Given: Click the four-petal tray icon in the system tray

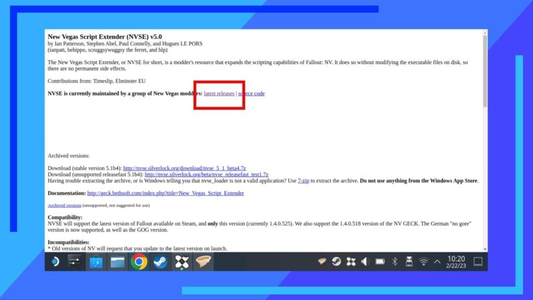Looking at the screenshot, I should [x=351, y=261].
